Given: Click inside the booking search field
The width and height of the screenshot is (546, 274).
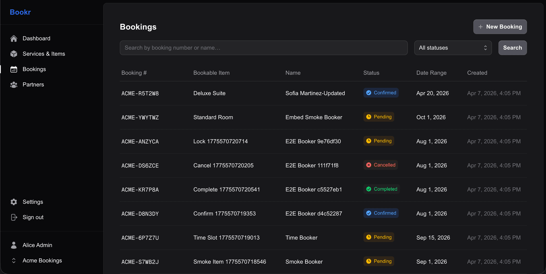Looking at the screenshot, I should click(263, 48).
